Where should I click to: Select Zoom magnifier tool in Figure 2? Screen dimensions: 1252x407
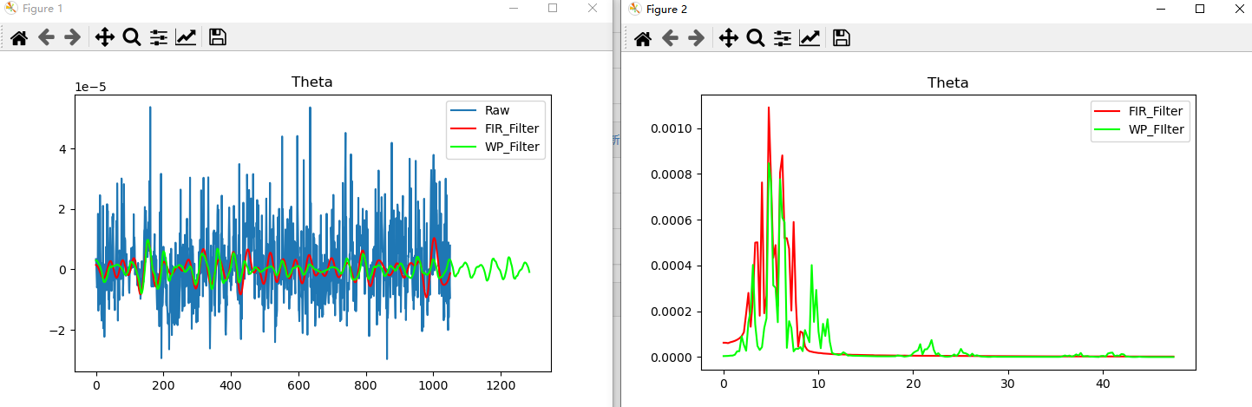tap(756, 38)
